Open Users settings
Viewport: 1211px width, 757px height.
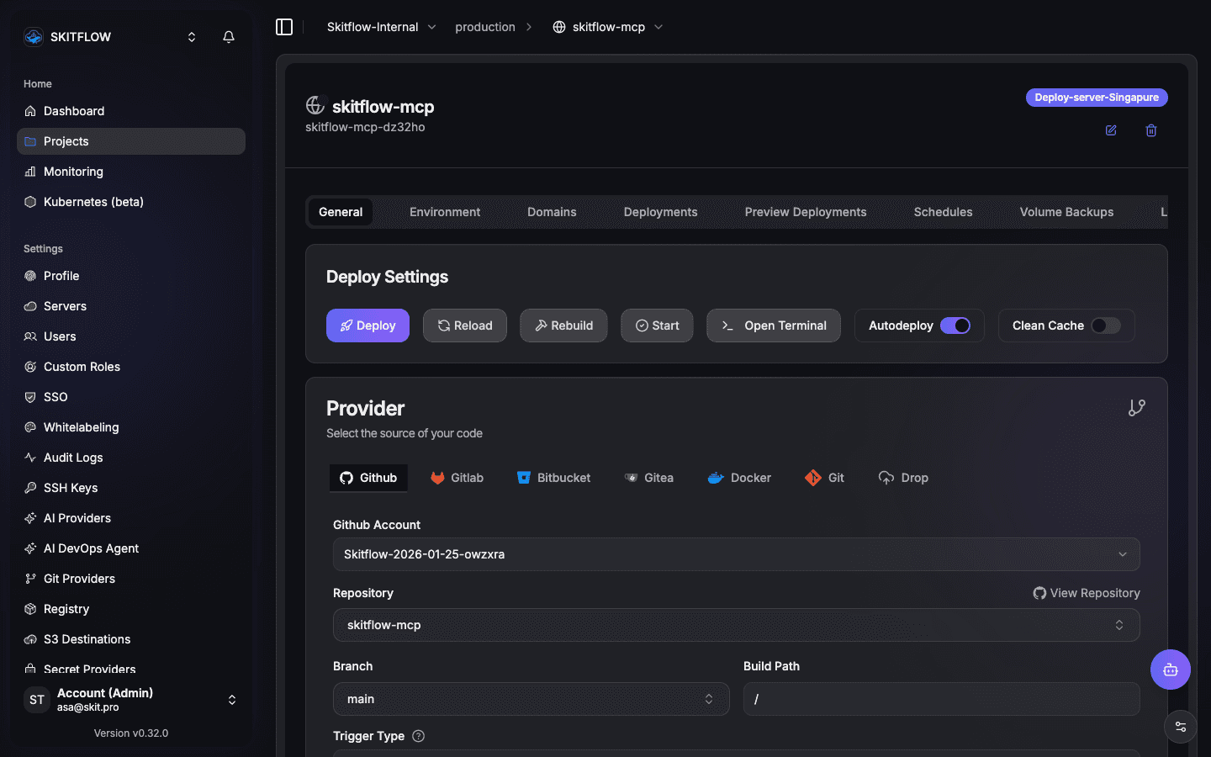coord(131,336)
